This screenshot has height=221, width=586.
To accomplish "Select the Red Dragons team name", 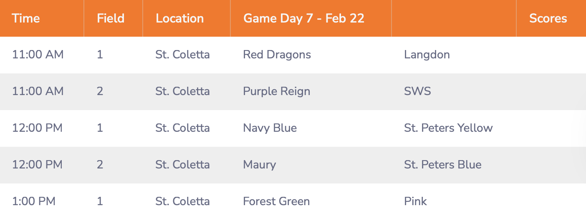I will point(277,55).
